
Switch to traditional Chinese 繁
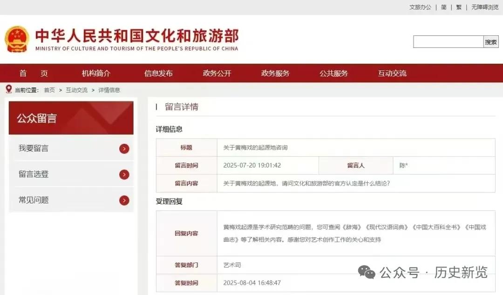click(x=459, y=7)
